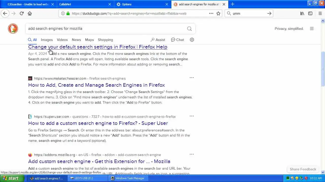This screenshot has width=325, height=182.
Task: Click the red security shield tray icon
Action: coord(306,178)
